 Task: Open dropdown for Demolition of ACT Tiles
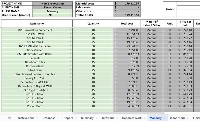[70, 82]
